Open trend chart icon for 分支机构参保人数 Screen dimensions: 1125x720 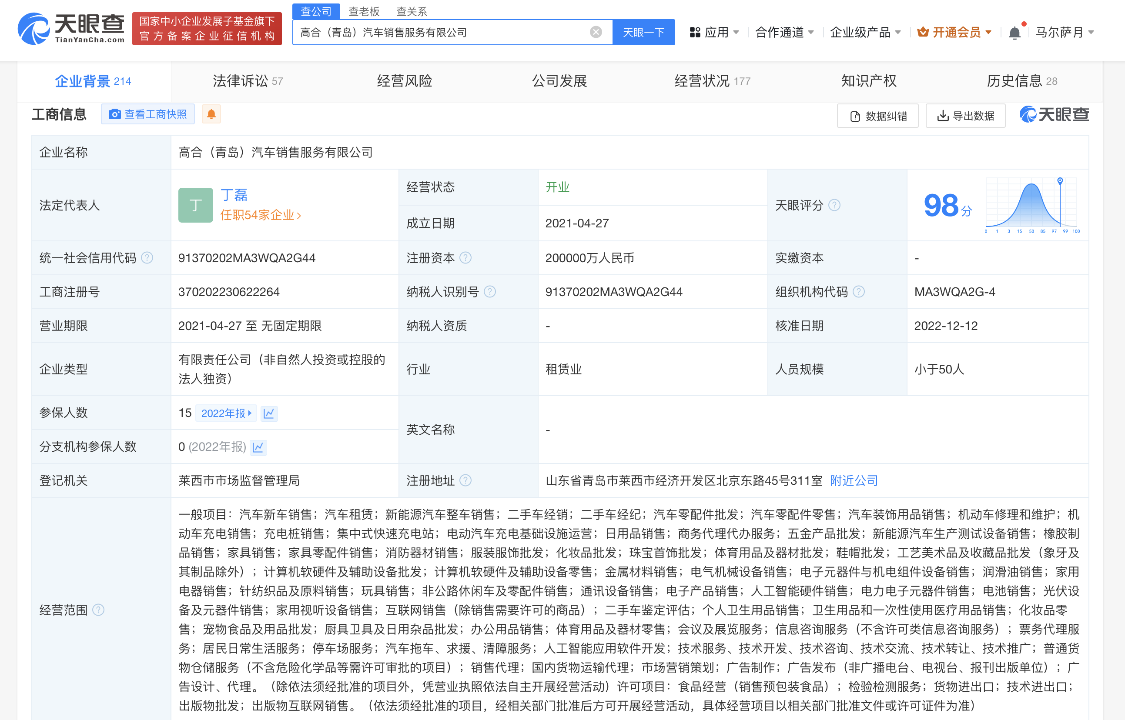click(258, 447)
